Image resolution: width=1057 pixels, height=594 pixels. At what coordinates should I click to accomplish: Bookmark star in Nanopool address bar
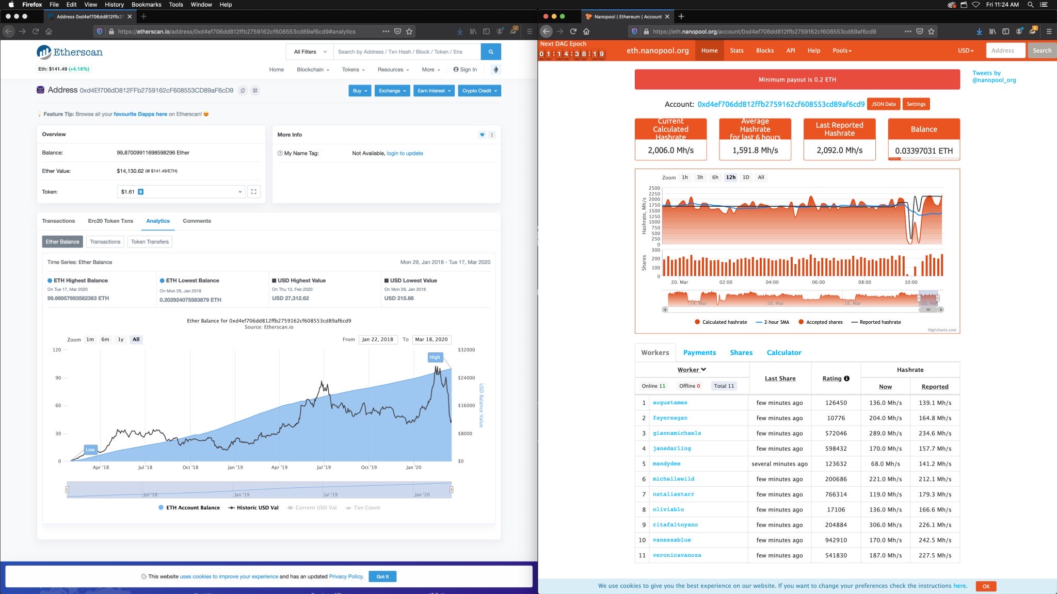tap(931, 31)
